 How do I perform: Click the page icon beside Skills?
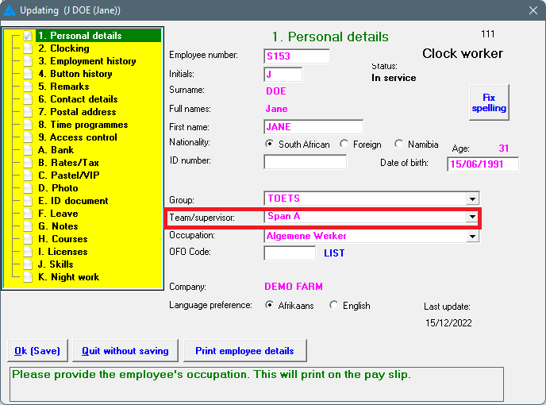(x=28, y=264)
